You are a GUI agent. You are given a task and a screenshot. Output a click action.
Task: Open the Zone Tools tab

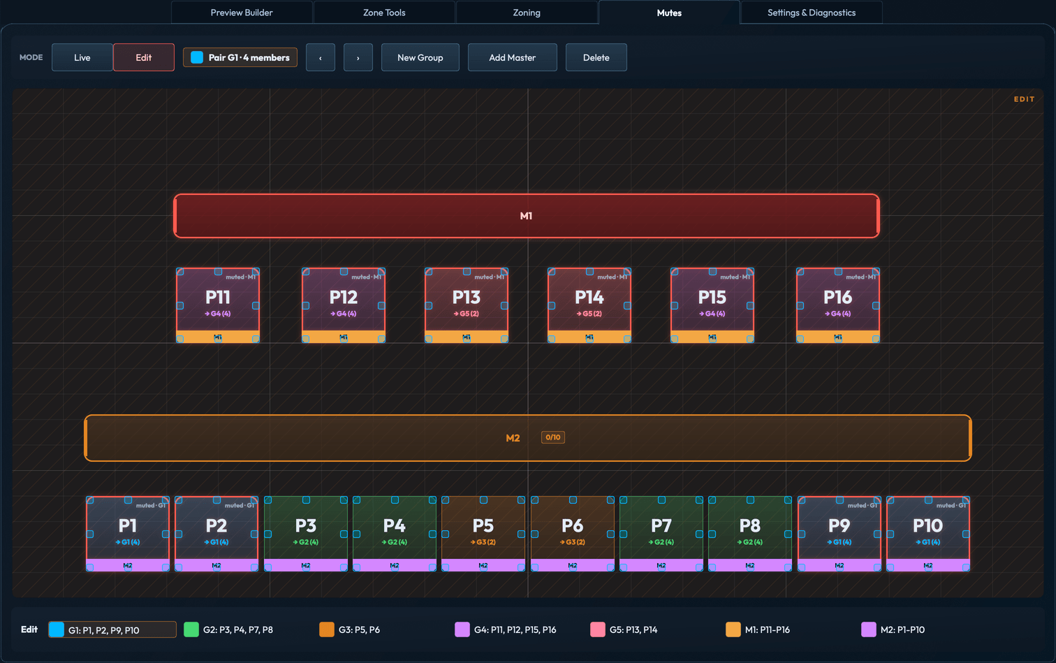click(384, 13)
